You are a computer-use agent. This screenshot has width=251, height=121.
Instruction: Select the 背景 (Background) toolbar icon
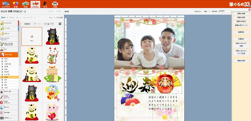[x=16, y=4]
